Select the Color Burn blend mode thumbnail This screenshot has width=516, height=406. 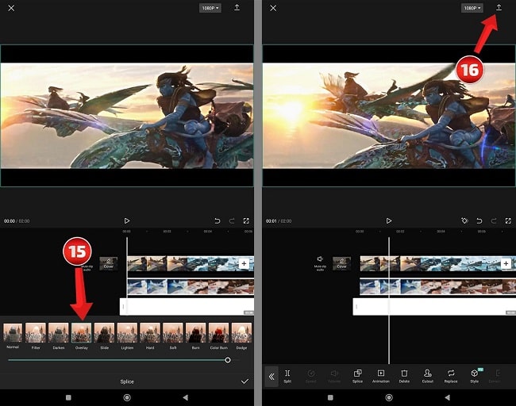(218, 333)
